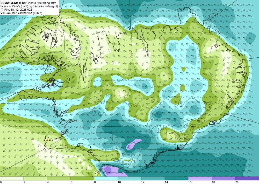The width and height of the screenshot is (259, 184).
Task: Click the legend label '16'
Action: point(190,182)
